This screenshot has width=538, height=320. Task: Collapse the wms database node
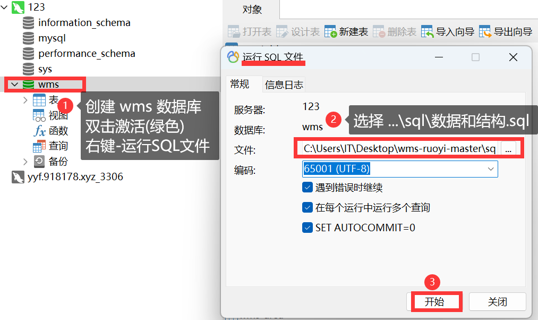[x=14, y=85]
